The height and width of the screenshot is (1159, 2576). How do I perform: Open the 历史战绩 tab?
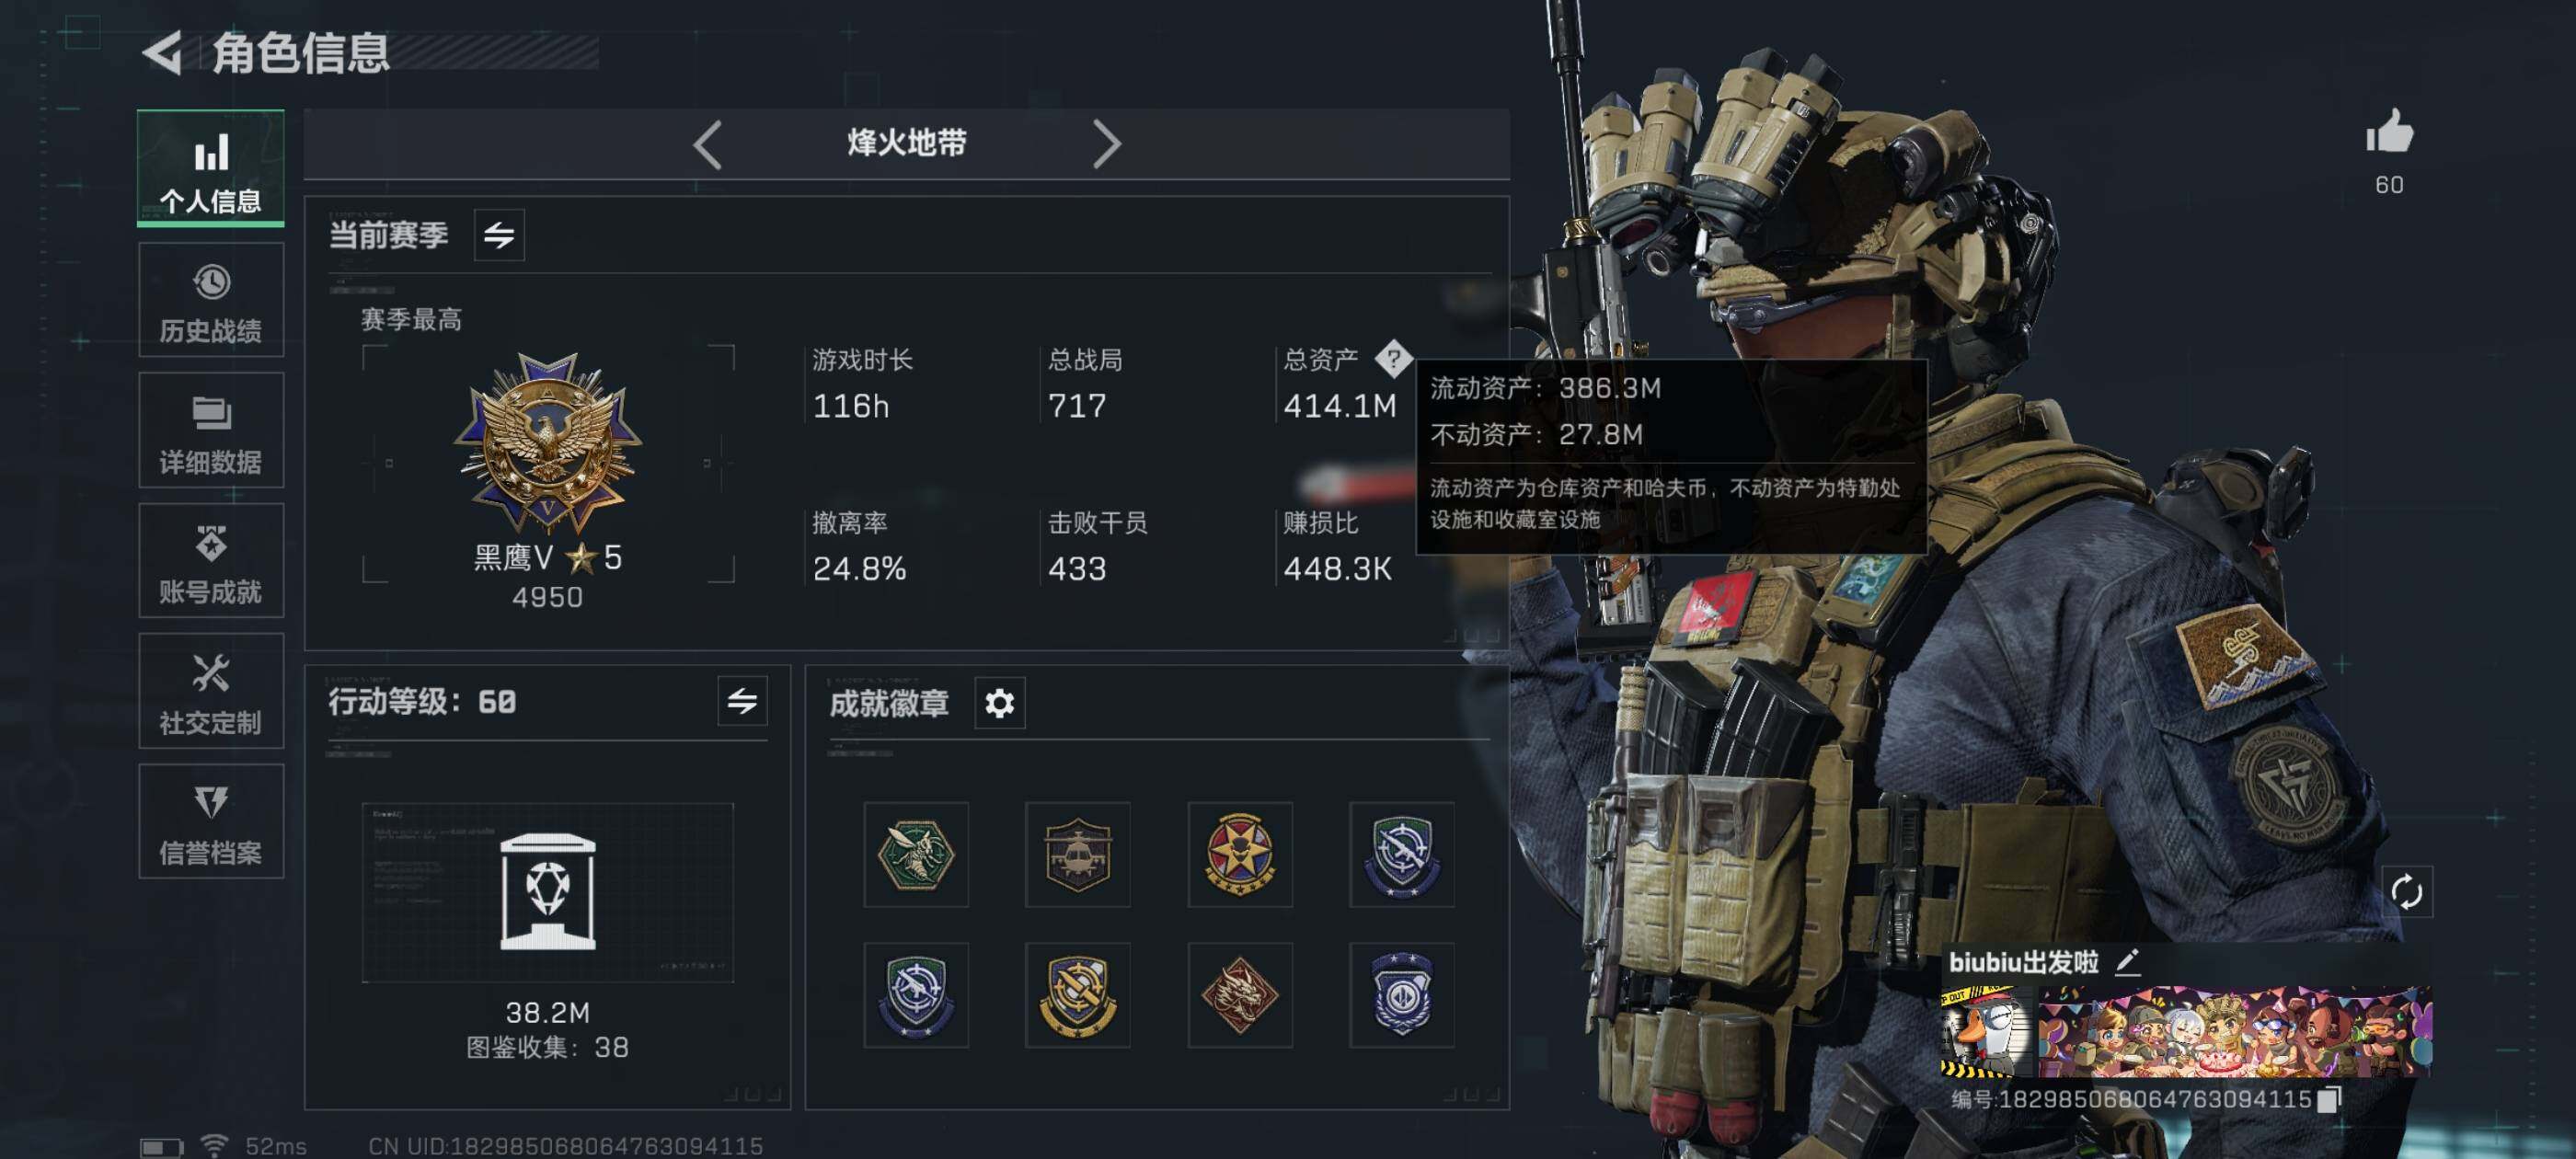click(211, 300)
